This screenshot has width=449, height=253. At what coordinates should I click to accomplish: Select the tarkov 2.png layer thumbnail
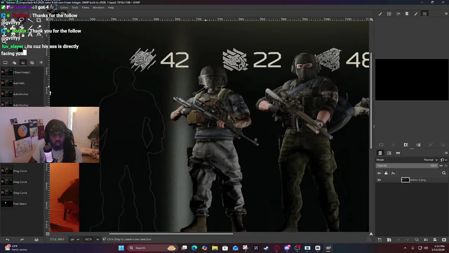tap(405, 180)
